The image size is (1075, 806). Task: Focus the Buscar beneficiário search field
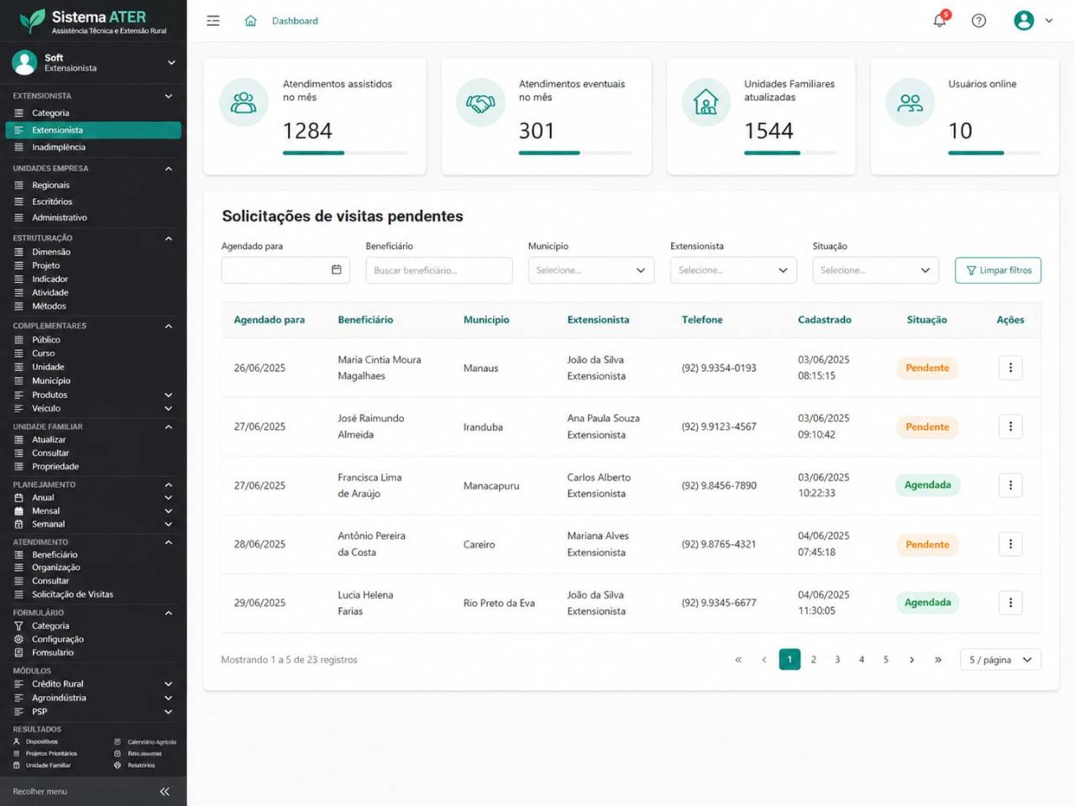439,270
